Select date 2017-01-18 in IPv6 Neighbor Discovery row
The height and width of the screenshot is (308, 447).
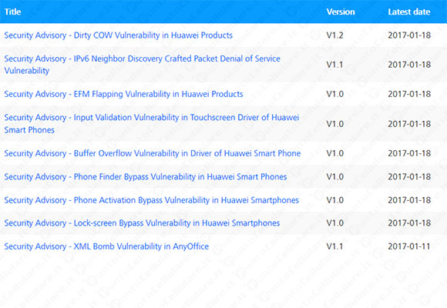click(x=409, y=65)
